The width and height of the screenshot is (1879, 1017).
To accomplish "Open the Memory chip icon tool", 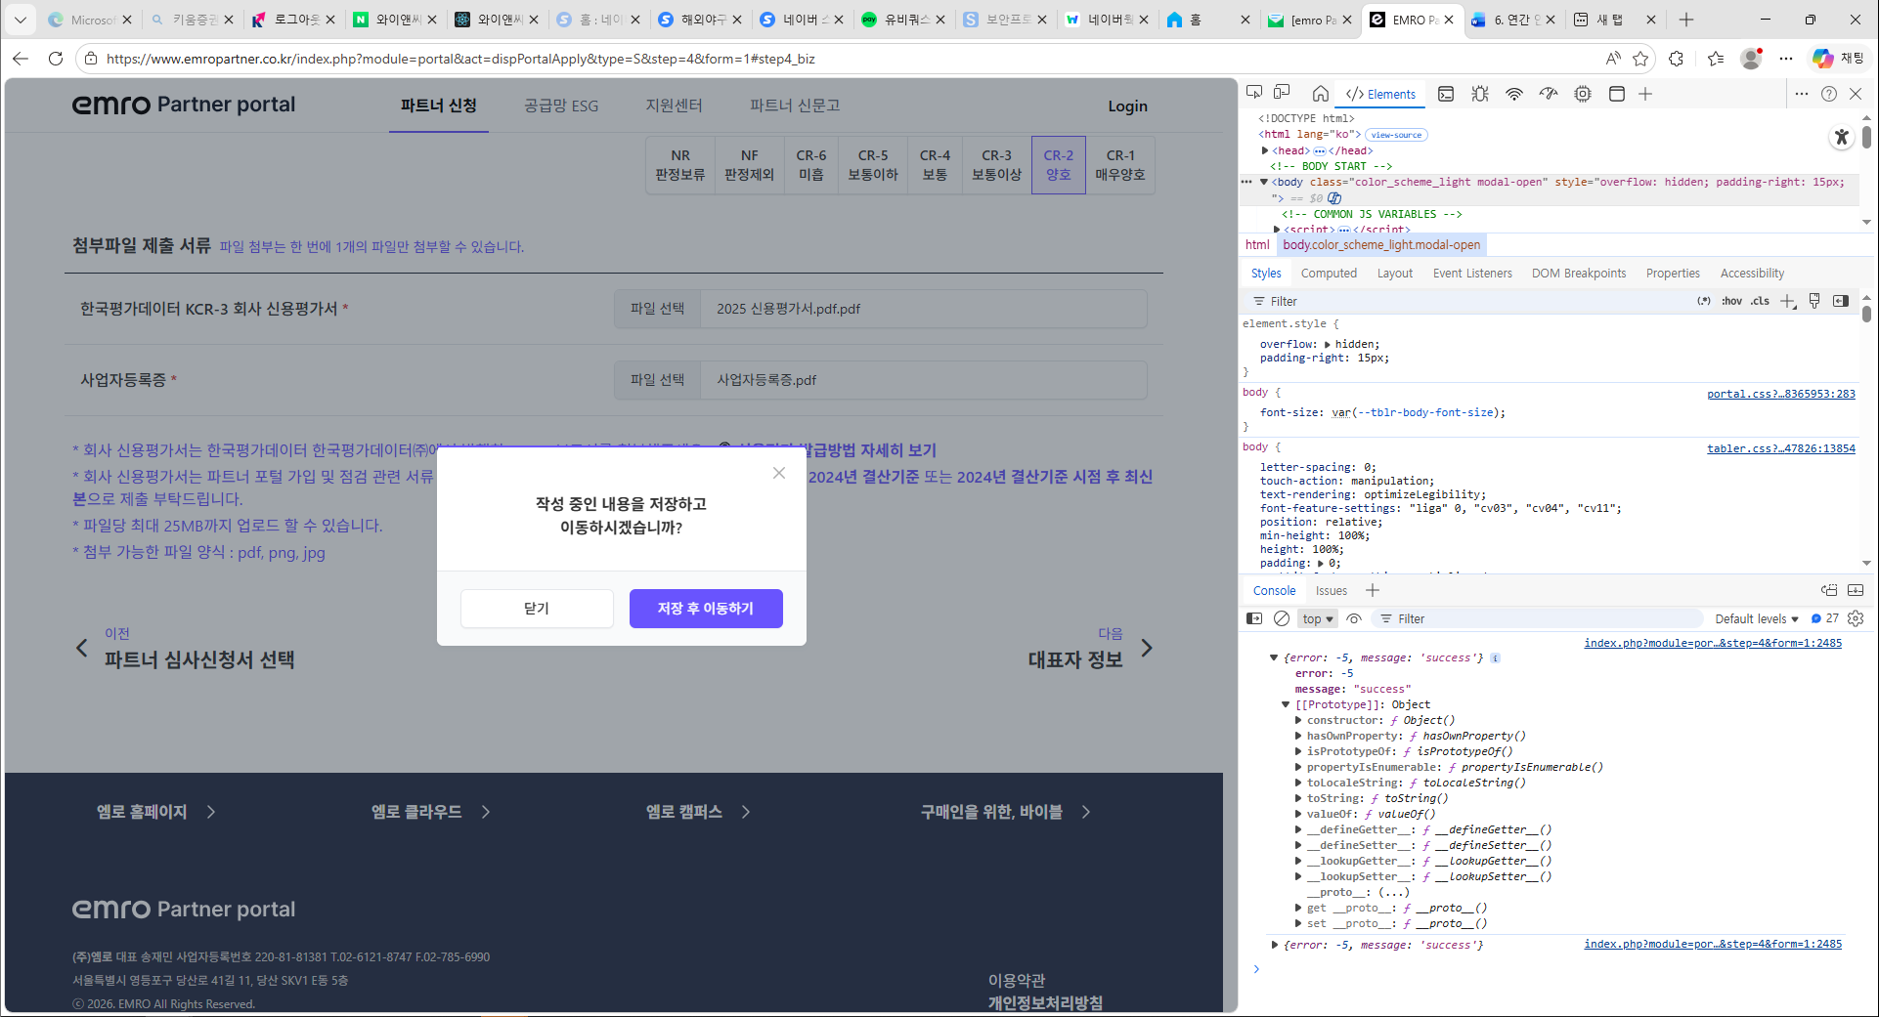I will pos(1583,94).
